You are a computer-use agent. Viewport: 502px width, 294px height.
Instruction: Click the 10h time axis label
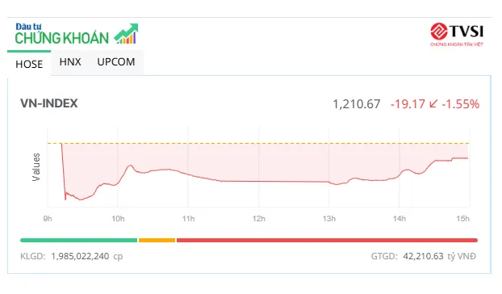(x=118, y=219)
